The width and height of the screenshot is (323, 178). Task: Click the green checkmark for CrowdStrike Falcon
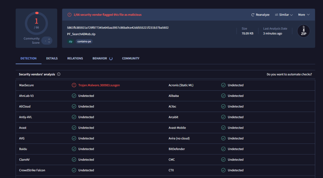tap(74, 170)
